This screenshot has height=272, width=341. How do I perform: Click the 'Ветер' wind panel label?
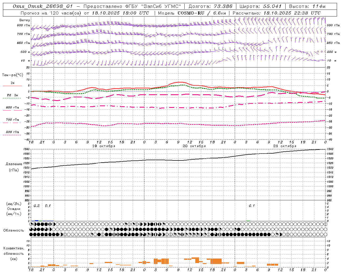(25, 20)
